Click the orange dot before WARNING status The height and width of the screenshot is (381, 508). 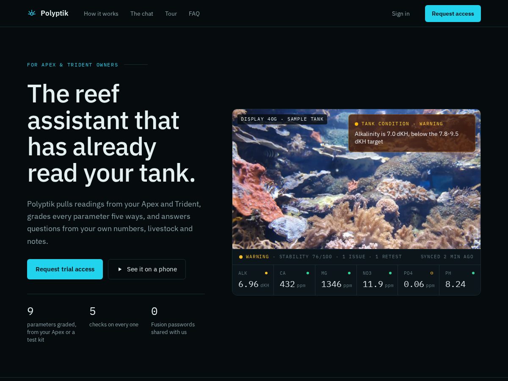pos(241,257)
